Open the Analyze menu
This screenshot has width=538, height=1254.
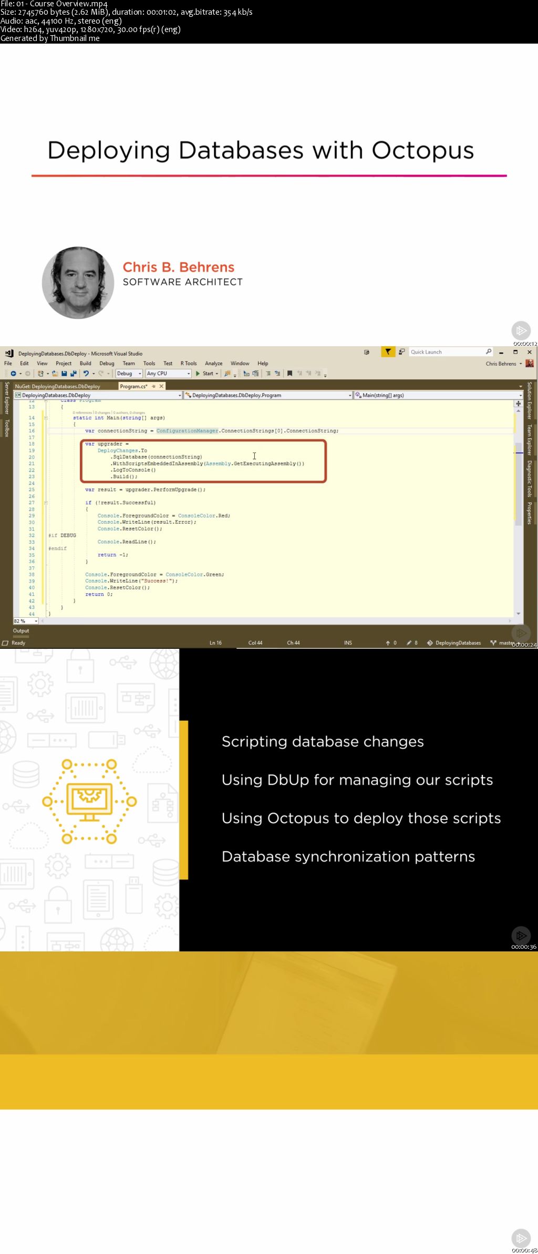click(214, 363)
